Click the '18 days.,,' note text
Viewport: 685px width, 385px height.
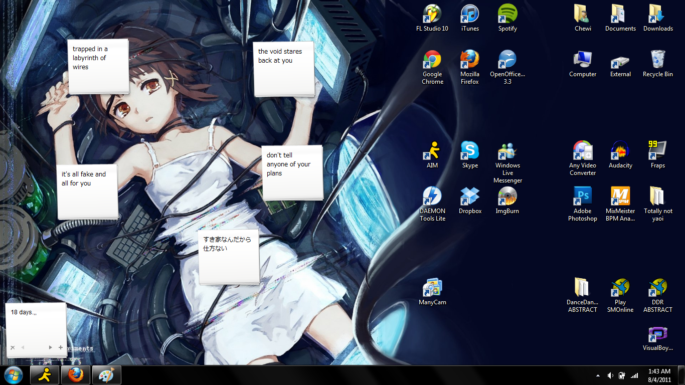click(24, 312)
